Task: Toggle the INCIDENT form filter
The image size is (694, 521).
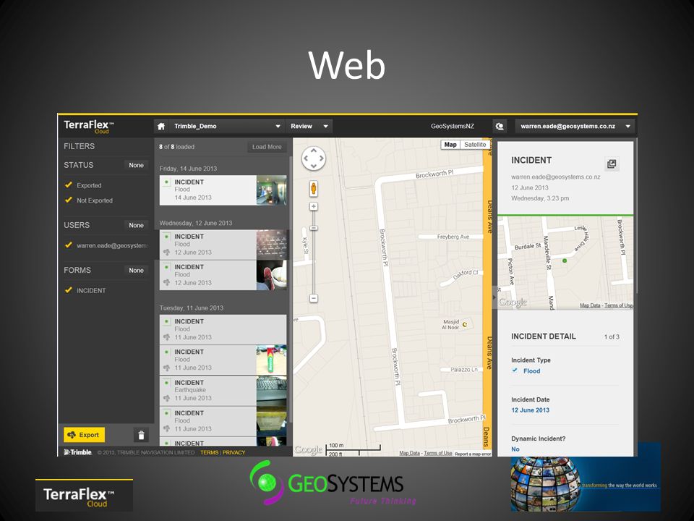Action: click(x=69, y=290)
